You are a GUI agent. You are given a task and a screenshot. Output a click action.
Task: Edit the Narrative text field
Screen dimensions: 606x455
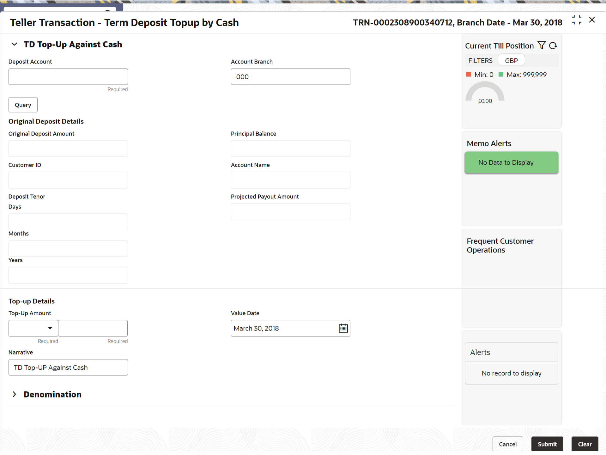pos(68,367)
